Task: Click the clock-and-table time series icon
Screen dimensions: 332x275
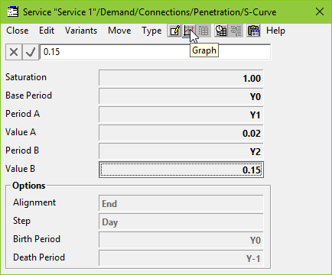Action: click(x=221, y=31)
